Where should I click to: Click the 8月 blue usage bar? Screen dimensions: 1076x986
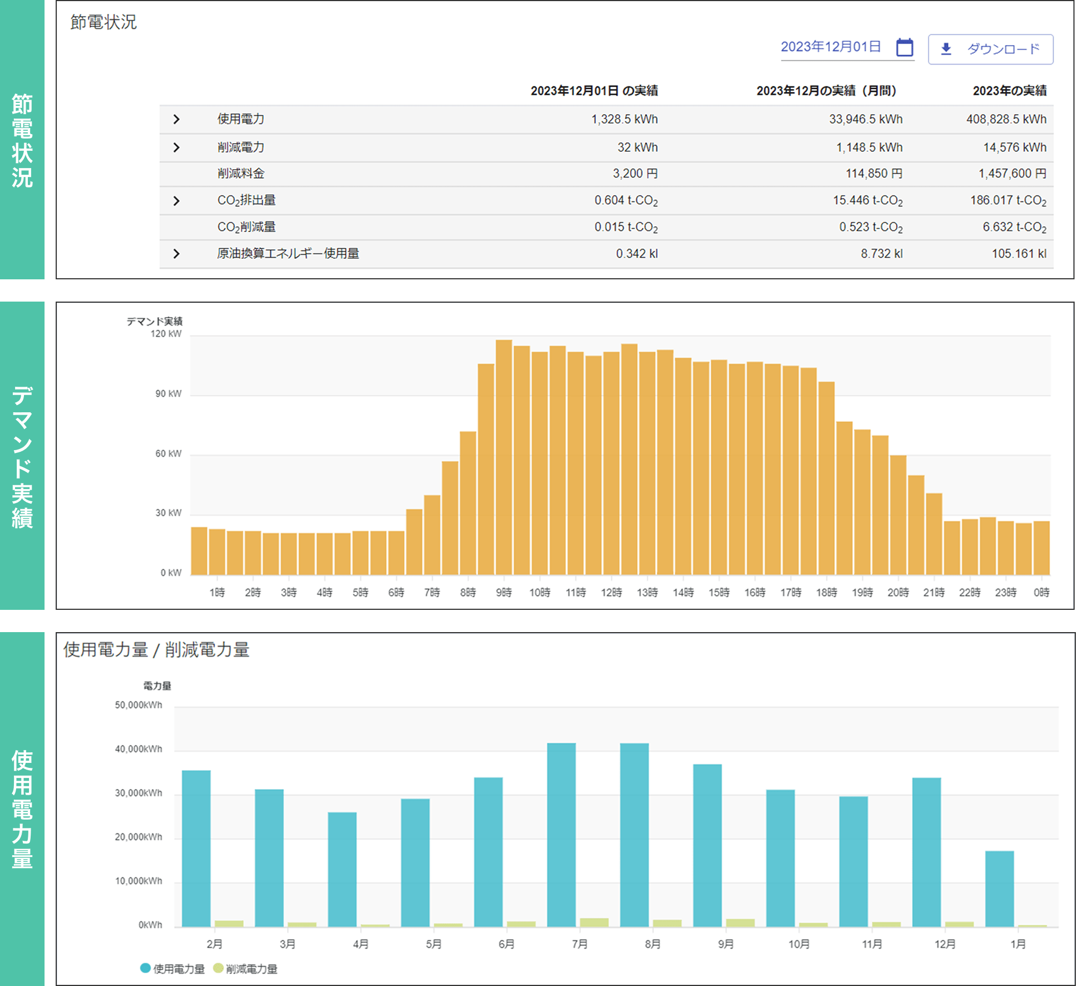click(634, 835)
